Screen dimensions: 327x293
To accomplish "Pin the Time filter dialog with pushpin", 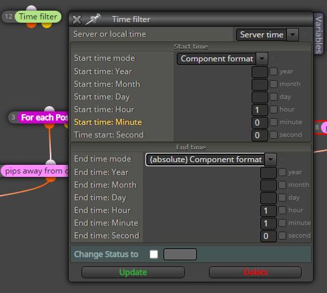I will [x=93, y=19].
